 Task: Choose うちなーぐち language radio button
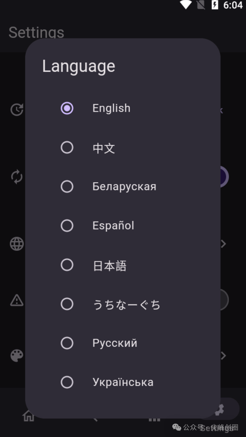(67, 304)
